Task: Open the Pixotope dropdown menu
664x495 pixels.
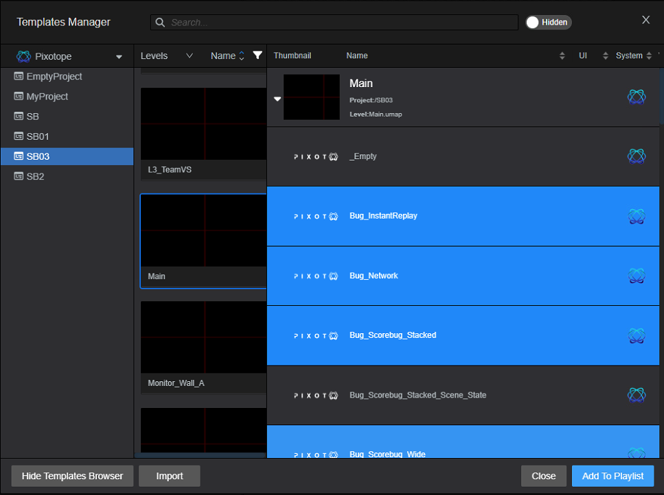Action: pos(119,57)
